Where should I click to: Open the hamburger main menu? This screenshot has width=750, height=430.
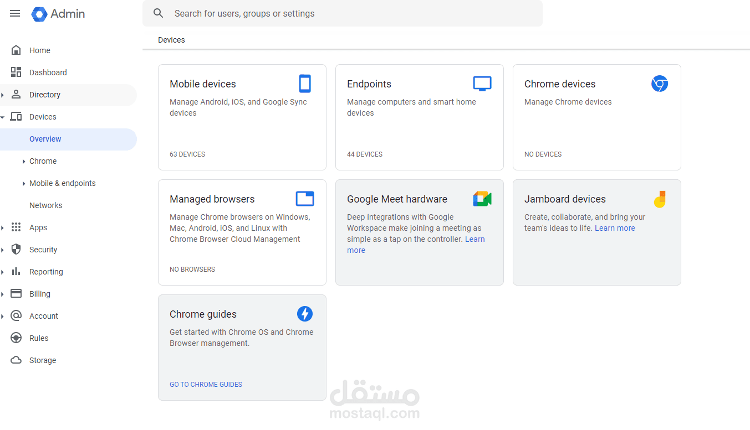(x=15, y=13)
